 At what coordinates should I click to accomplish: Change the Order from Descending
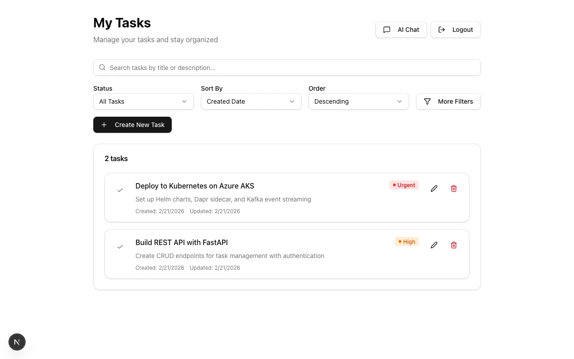358,101
